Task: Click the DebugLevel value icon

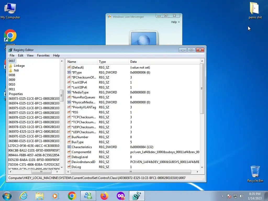Action: pos(69,157)
